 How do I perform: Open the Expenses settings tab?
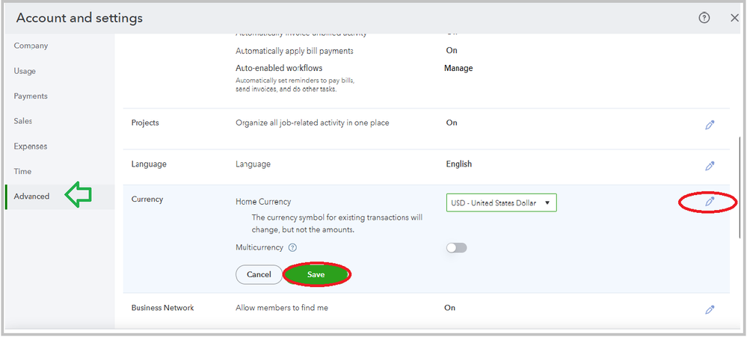[31, 146]
